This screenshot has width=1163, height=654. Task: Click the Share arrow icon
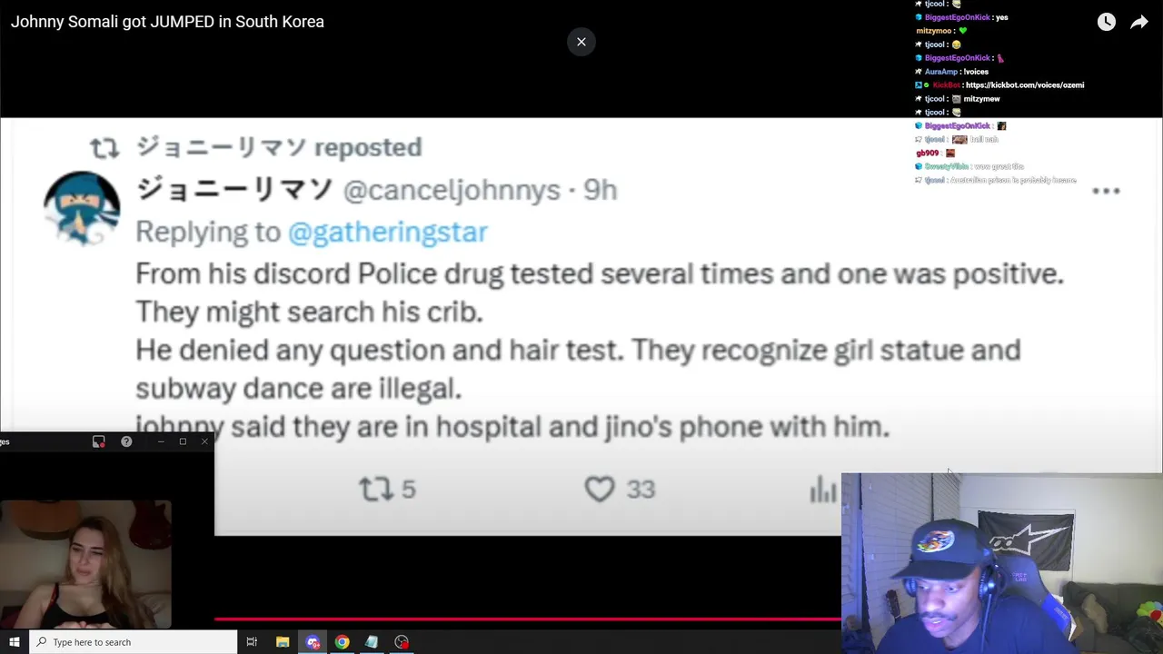click(1138, 23)
